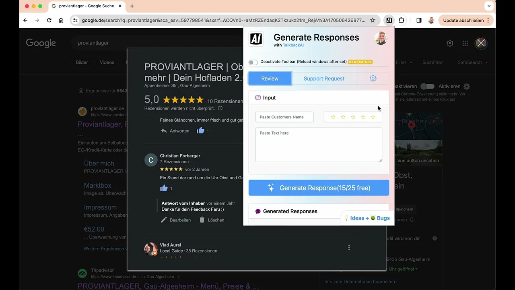Expand the 'Uhr geöffnet' opening hours
This screenshot has height=290, width=515.
[403, 269]
